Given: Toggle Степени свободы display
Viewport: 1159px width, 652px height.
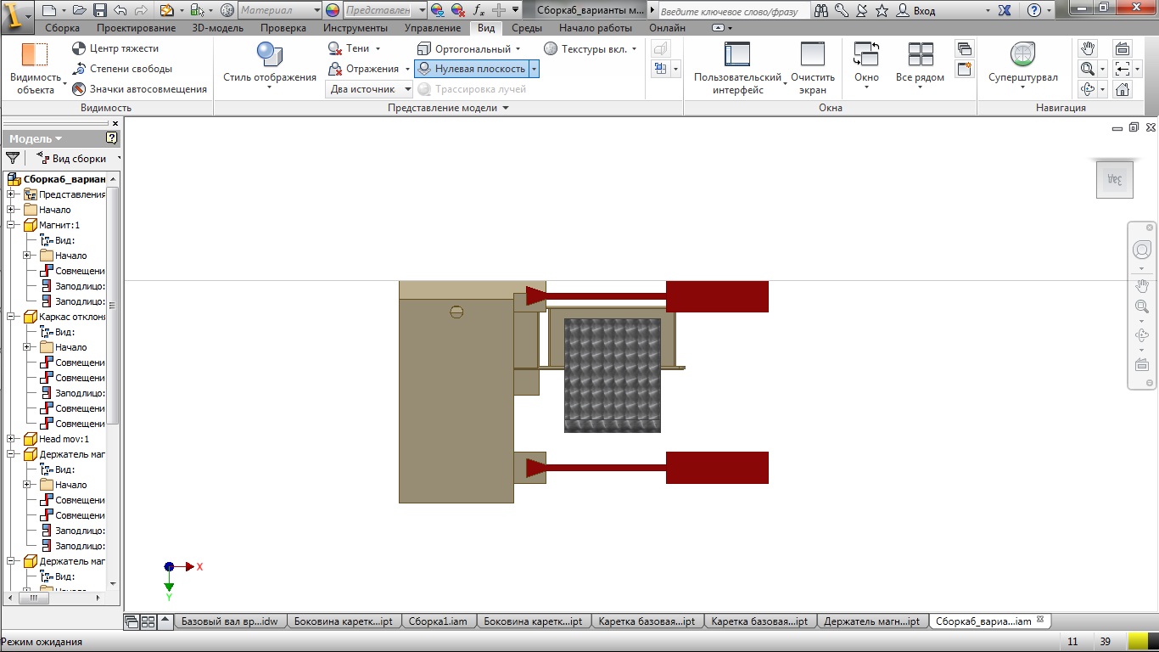Looking at the screenshot, I should pos(121,69).
